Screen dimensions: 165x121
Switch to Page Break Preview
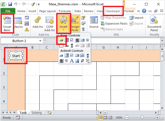110,118
